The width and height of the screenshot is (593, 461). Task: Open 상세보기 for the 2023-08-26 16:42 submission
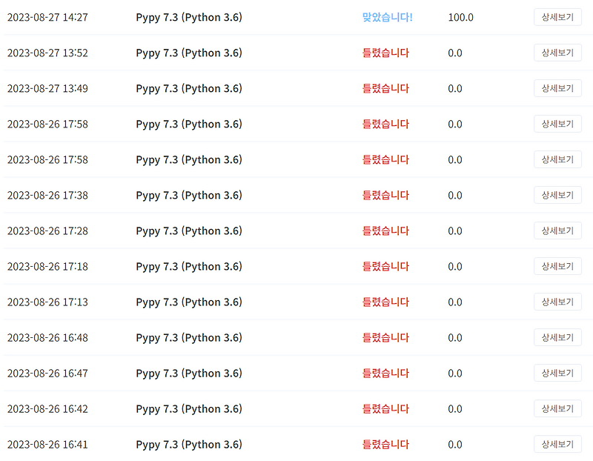tap(557, 408)
